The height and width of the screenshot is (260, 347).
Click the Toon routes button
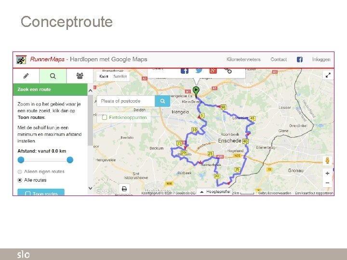pyautogui.click(x=41, y=192)
